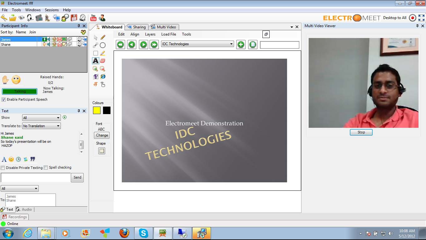Image resolution: width=426 pixels, height=240 pixels.
Task: Go to the next whiteboard page
Action: coord(143,45)
